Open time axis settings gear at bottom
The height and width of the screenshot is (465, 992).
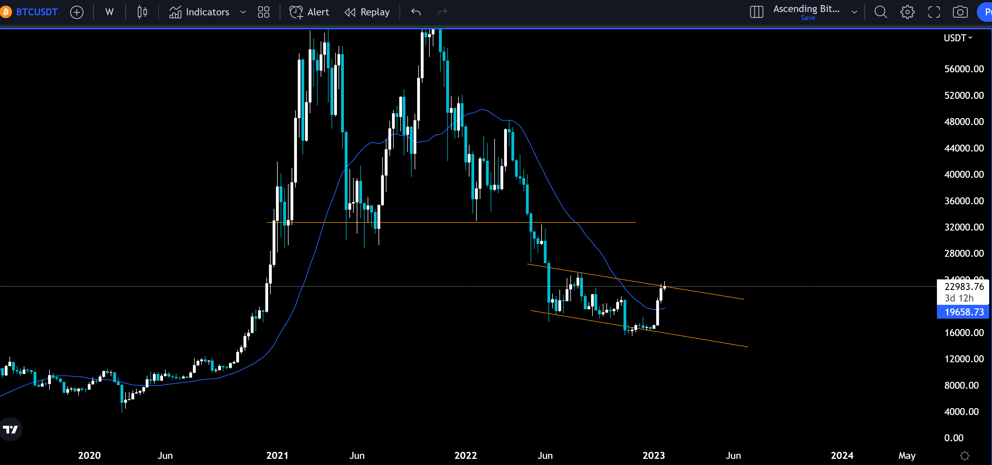click(964, 456)
